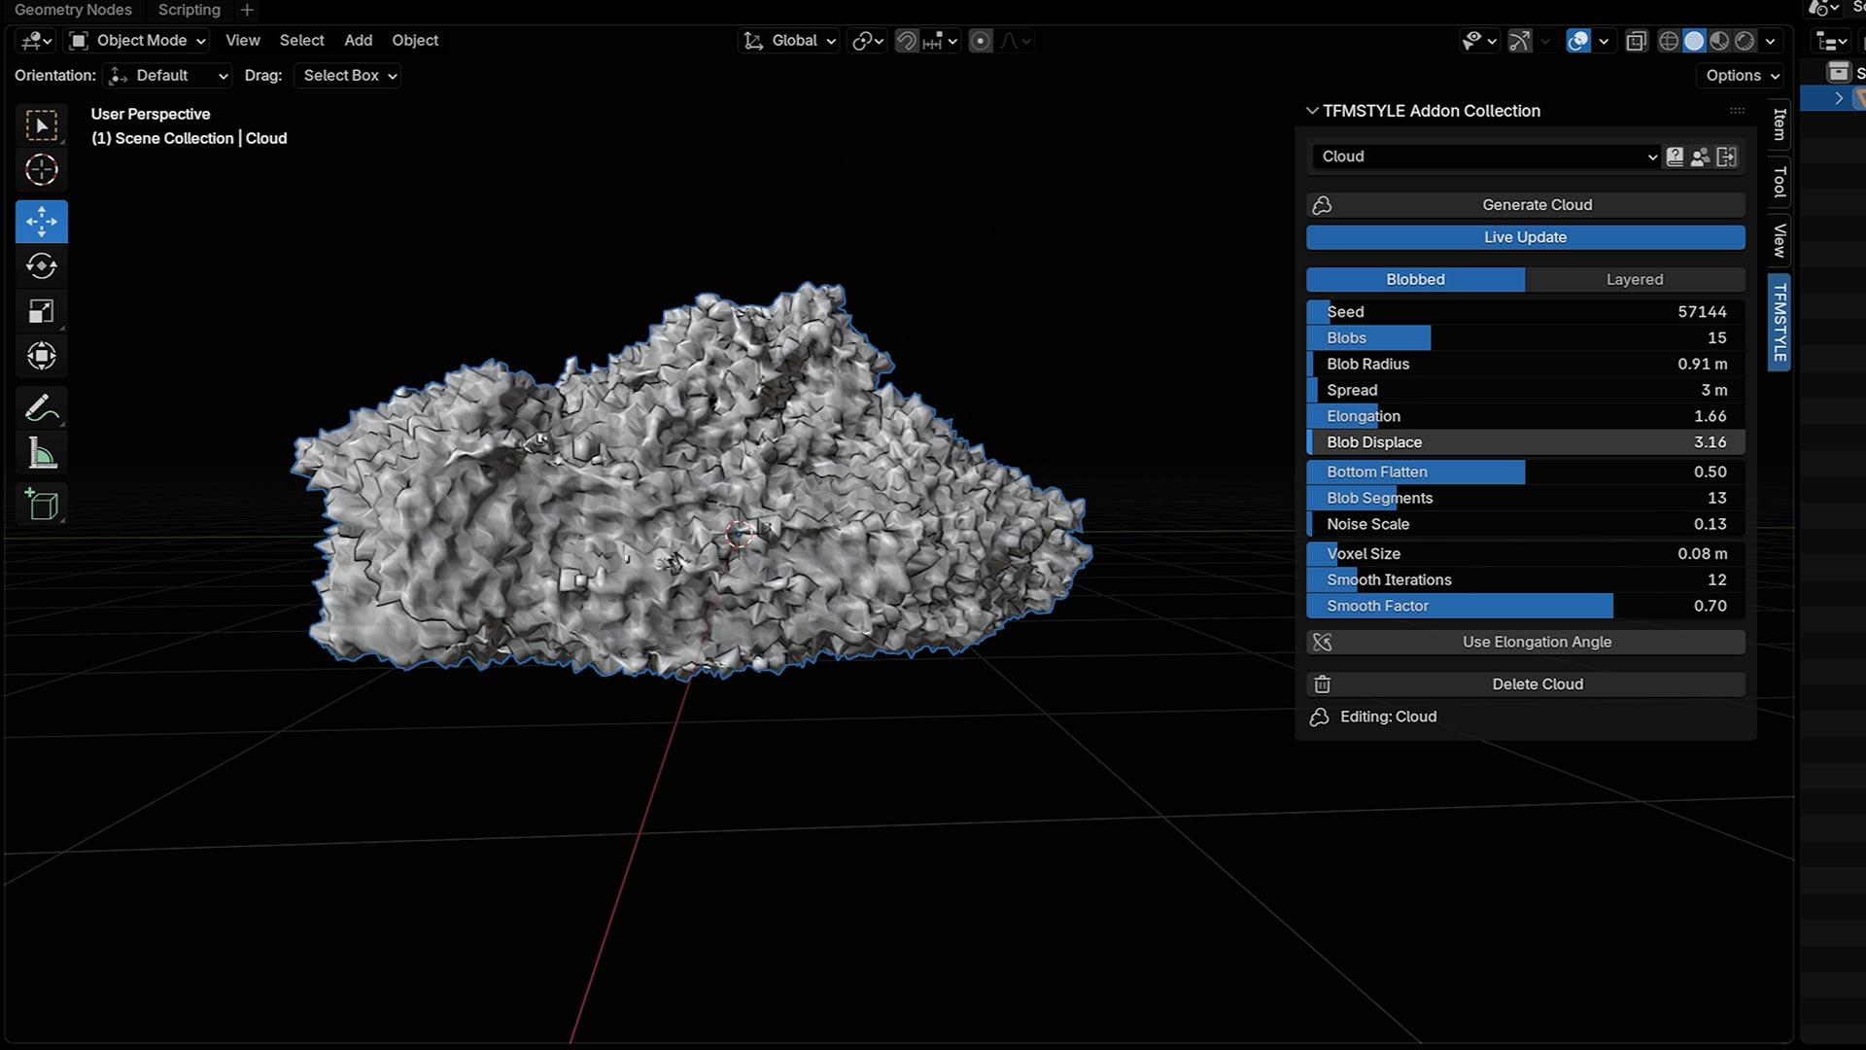Open the Add menu
Viewport: 1866px width, 1050px height.
click(x=358, y=41)
